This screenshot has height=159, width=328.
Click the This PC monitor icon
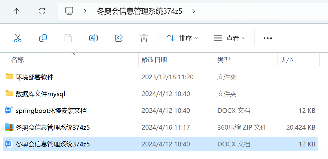pos(69,11)
